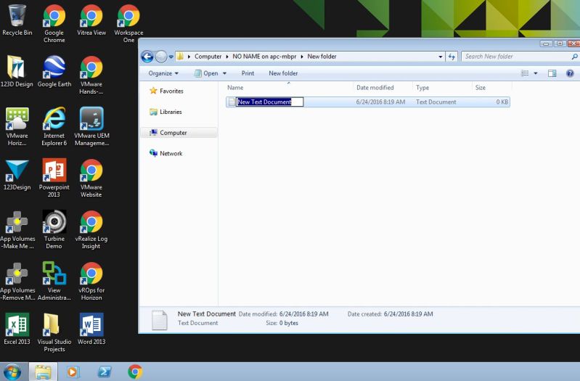The image size is (580, 381).
Task: Open PowerPoint 2013 from the desktop
Action: [54, 178]
